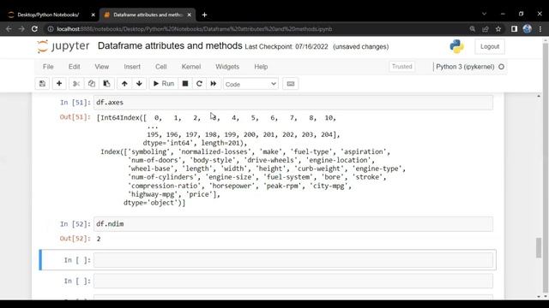549x308 pixels.
Task: Switch to Dataframe attributes and methods browser tab
Action: coord(147,15)
